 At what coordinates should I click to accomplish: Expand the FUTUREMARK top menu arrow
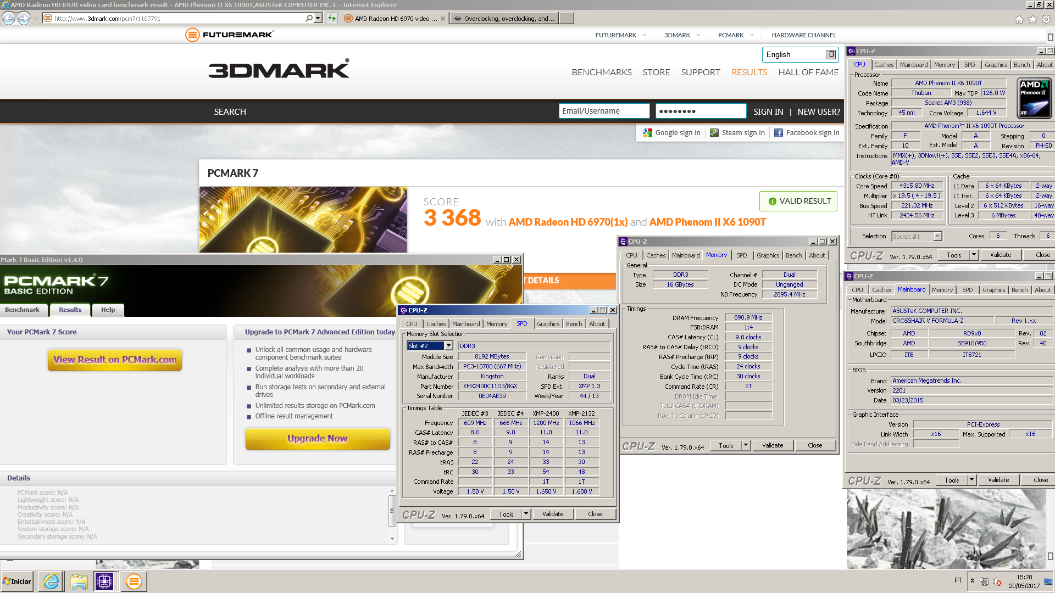(644, 35)
